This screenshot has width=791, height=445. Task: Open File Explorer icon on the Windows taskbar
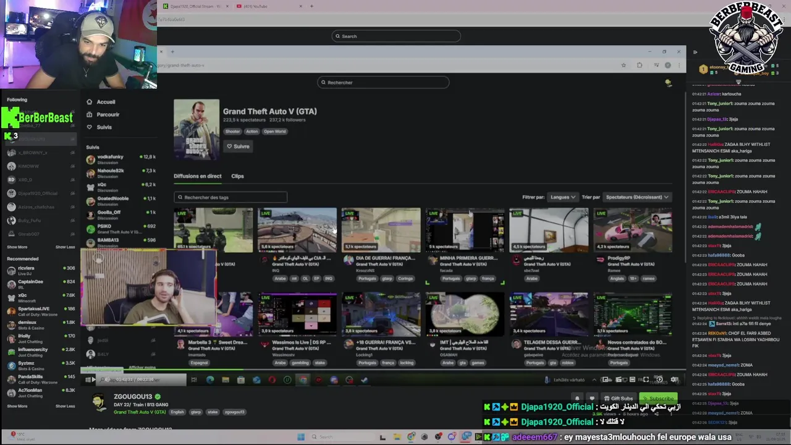[x=397, y=437]
